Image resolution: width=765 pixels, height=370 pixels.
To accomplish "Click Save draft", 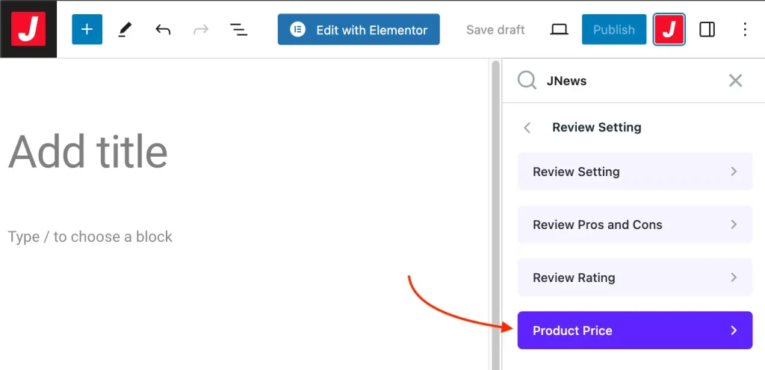I will [x=495, y=30].
